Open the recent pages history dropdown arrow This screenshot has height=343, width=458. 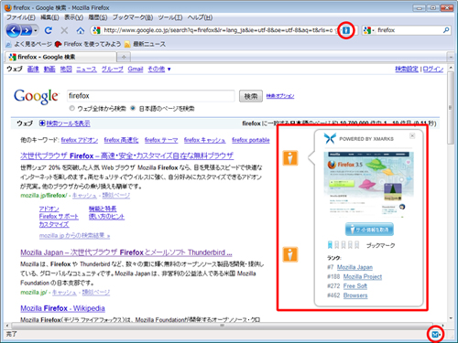(x=36, y=30)
